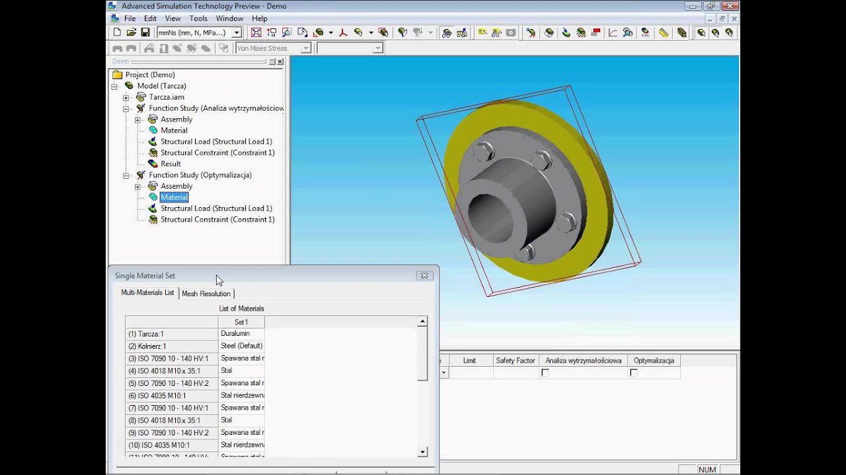Image resolution: width=846 pixels, height=475 pixels.
Task: Click the Open folder icon
Action: (x=131, y=32)
